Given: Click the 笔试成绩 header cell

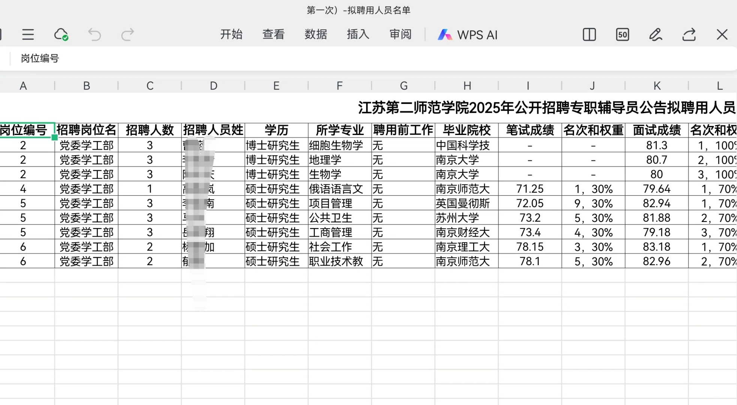Looking at the screenshot, I should pyautogui.click(x=530, y=130).
